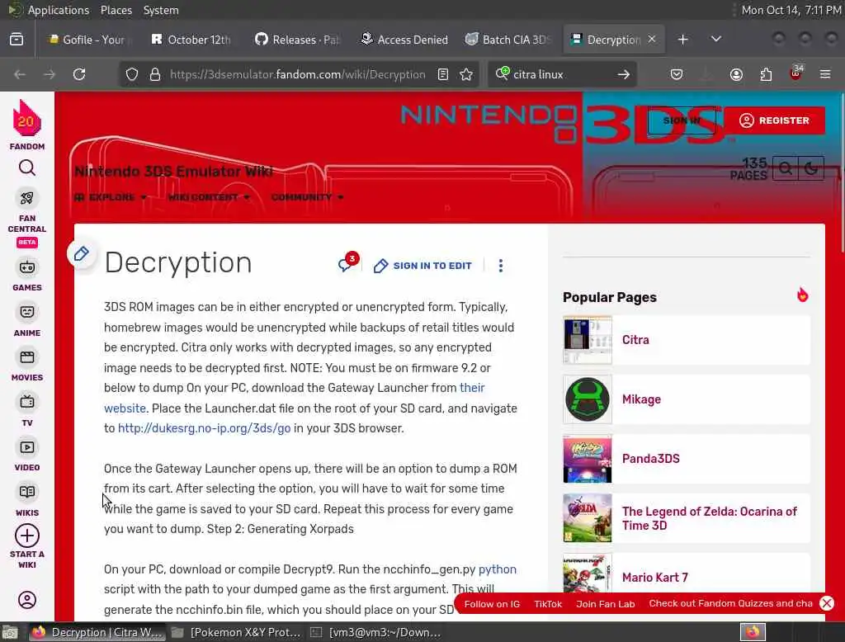
Task: Switch to the Pokemon X&Y taskbar window
Action: pos(238,632)
